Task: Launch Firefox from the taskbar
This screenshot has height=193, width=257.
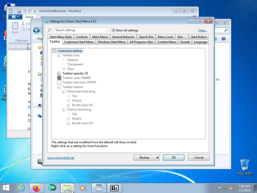Action: coord(37,188)
